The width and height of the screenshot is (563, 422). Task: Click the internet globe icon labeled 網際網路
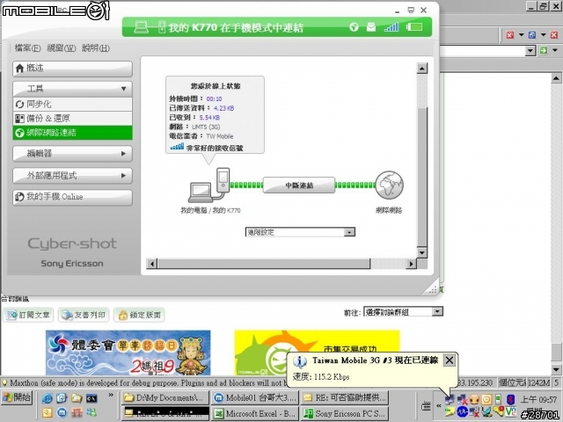[389, 186]
